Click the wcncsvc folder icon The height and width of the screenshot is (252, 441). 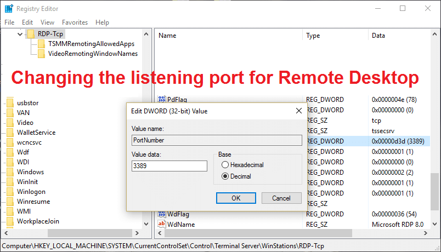coord(10,142)
